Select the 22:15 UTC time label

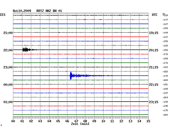click(154, 85)
